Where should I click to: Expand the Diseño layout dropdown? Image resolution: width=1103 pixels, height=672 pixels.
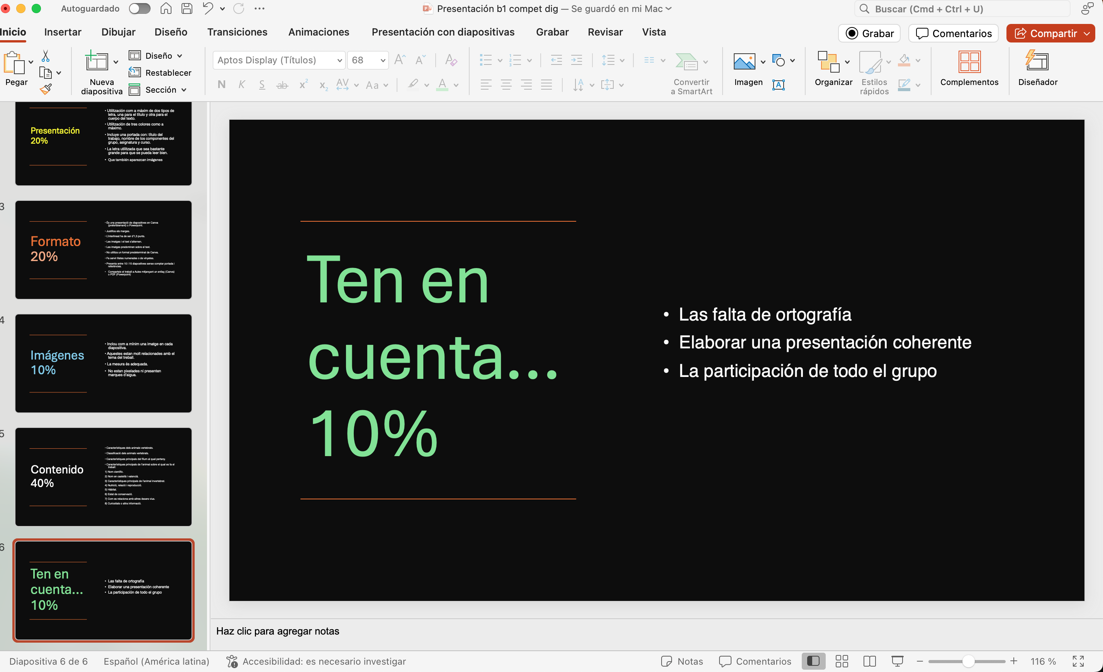180,56
